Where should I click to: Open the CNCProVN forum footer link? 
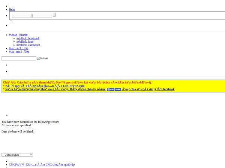point(42,165)
